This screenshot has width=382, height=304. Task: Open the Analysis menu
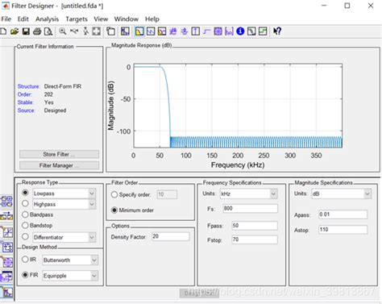coord(47,19)
